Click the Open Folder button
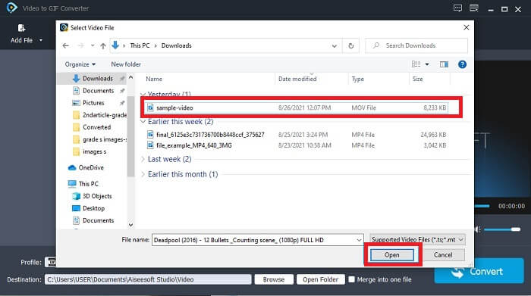The width and height of the screenshot is (531, 296). [x=320, y=279]
